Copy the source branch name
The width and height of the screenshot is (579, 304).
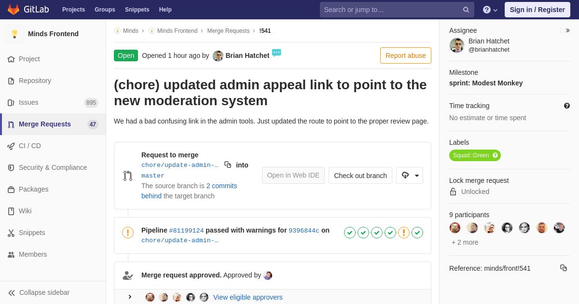pyautogui.click(x=228, y=165)
